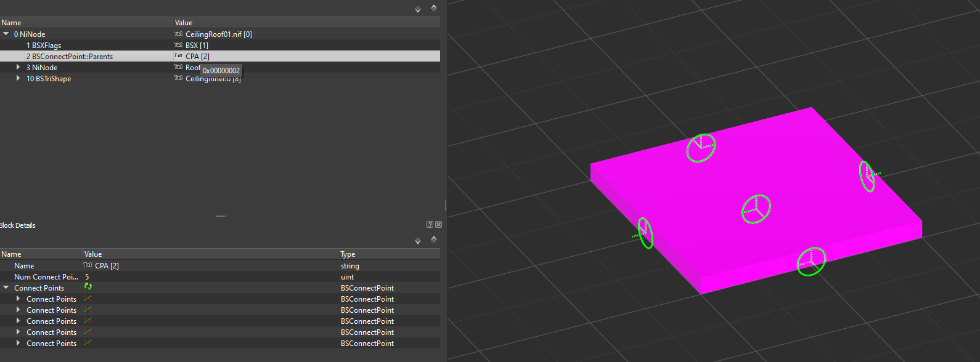
Task: Click the Num Connect Points value 5
Action: pyautogui.click(x=87, y=277)
